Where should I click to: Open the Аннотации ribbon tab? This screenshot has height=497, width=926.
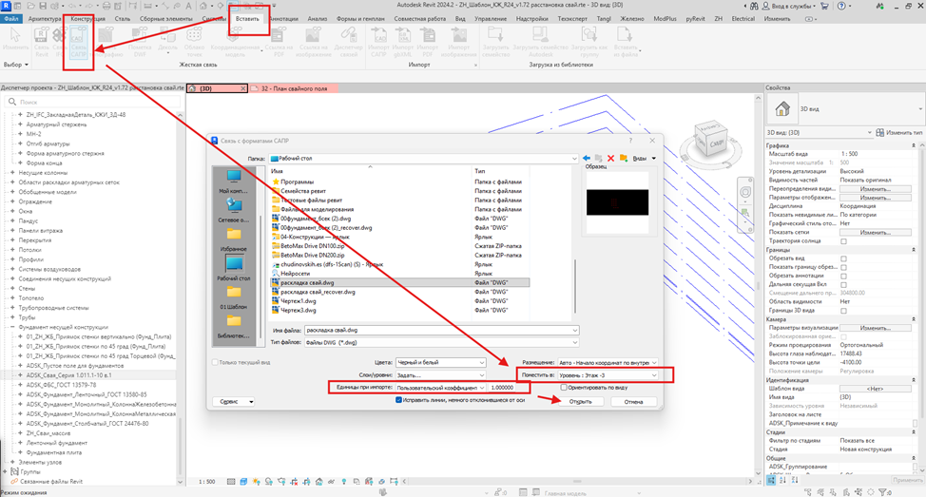[x=283, y=19]
